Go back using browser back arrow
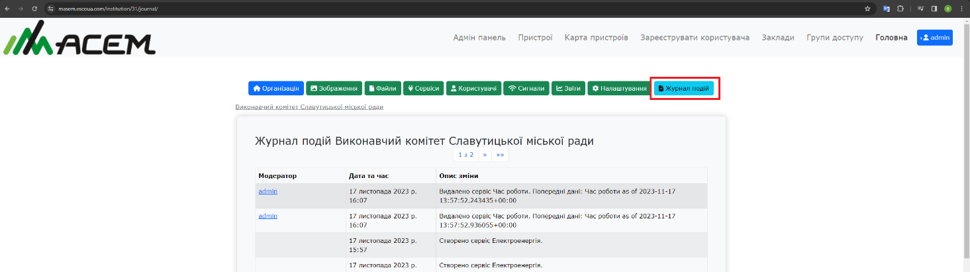This screenshot has height=272, width=970. click(7, 9)
